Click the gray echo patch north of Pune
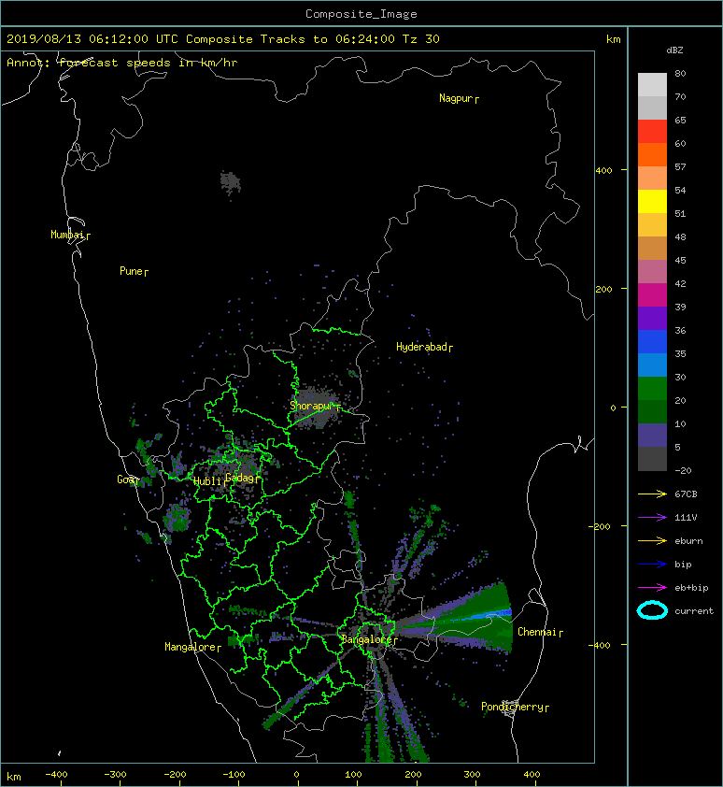Image resolution: width=723 pixels, height=787 pixels. pyautogui.click(x=231, y=182)
